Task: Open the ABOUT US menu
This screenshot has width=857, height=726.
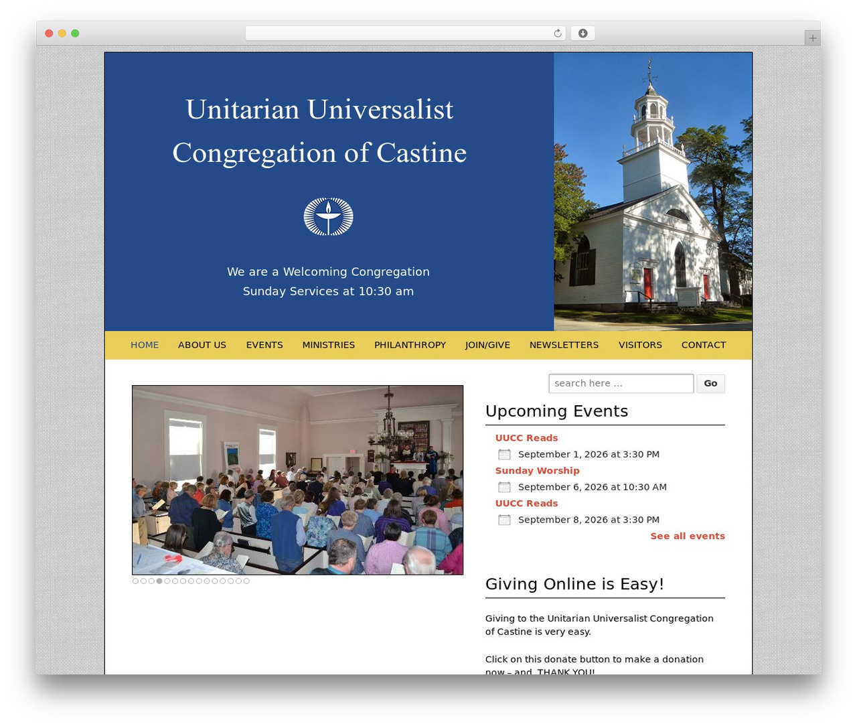Action: pos(202,345)
